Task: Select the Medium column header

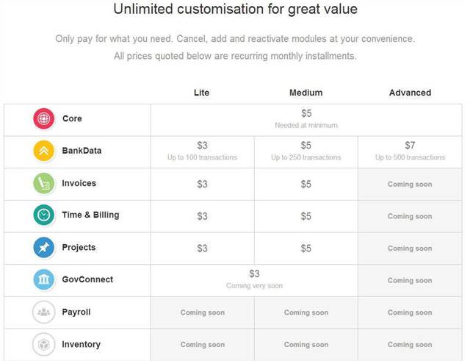Action: tap(305, 93)
